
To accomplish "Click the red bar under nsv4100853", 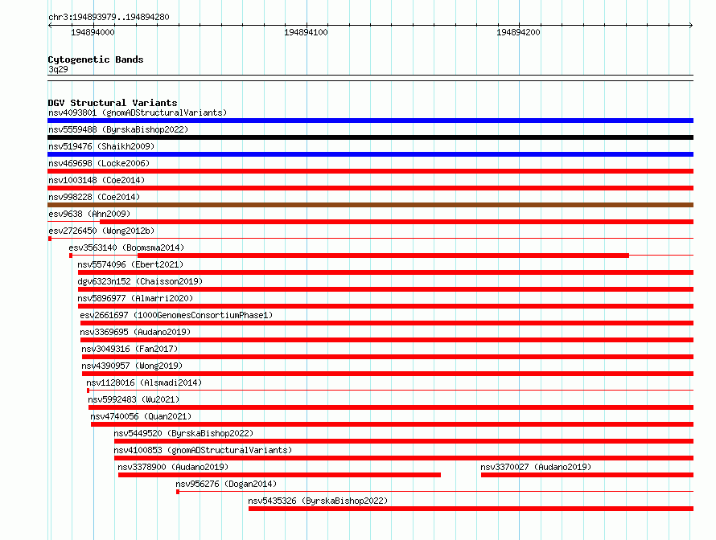I will [404, 458].
